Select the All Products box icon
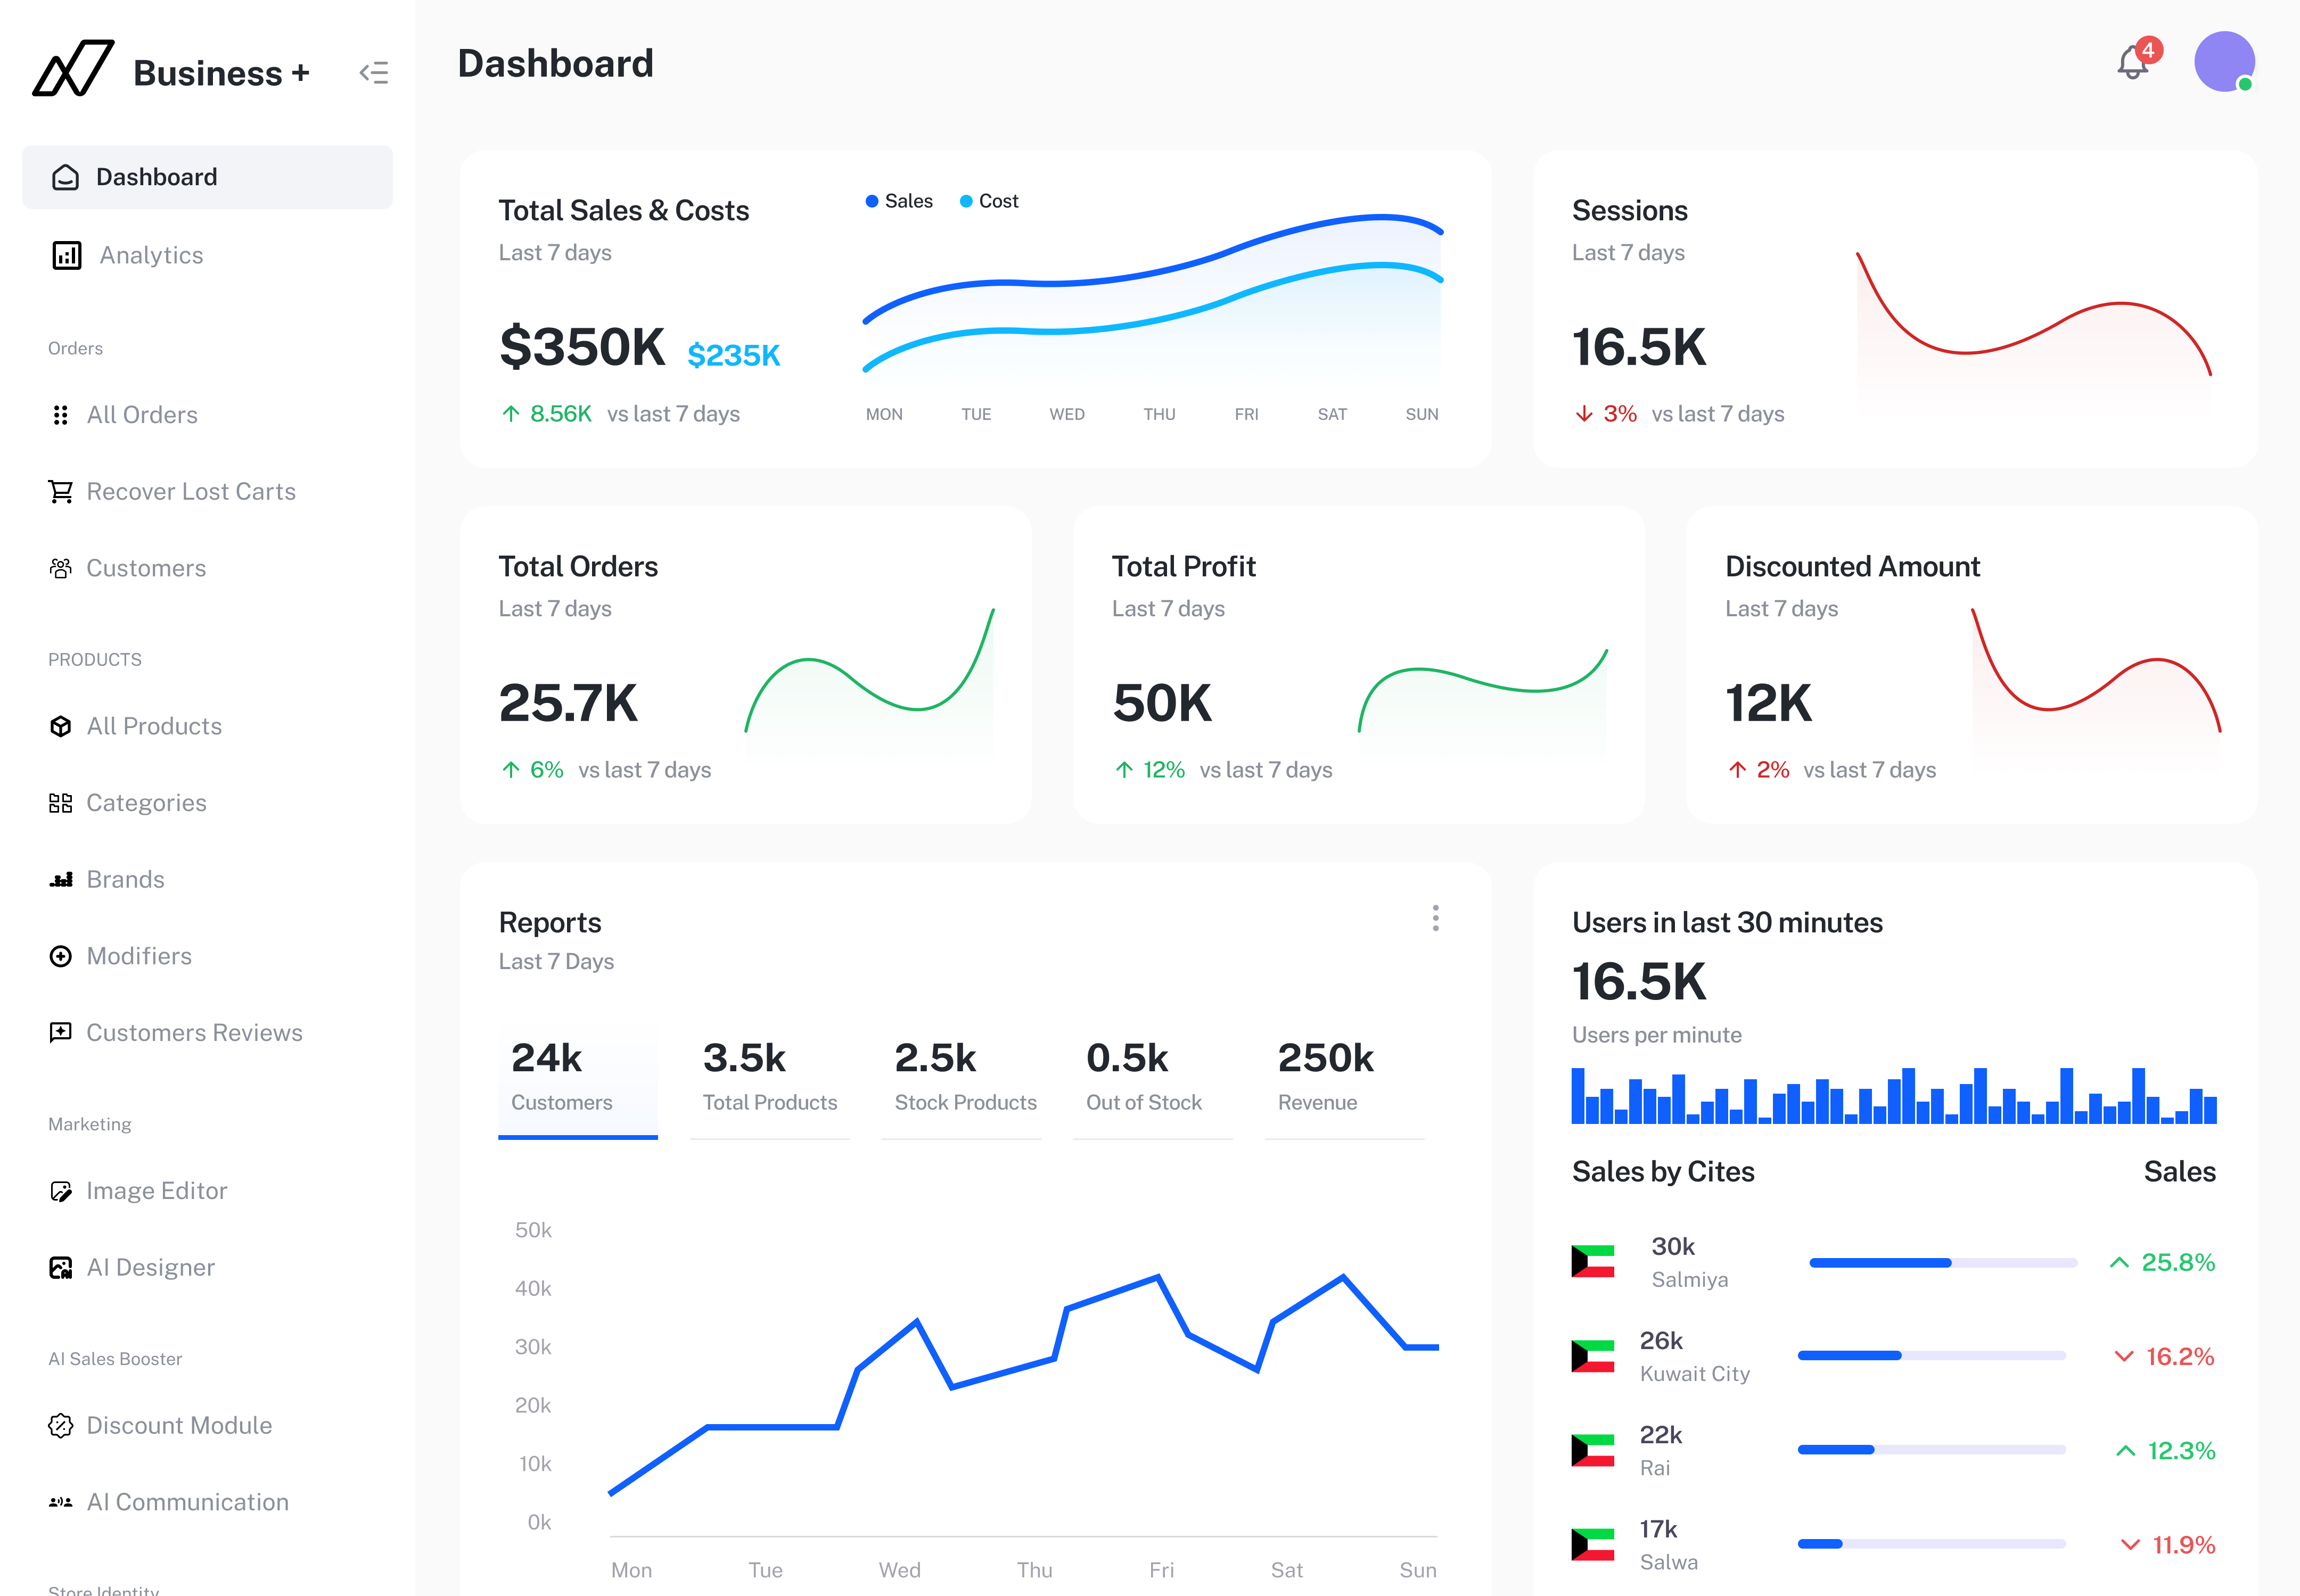Viewport: 2300px width, 1596px height. 61,726
